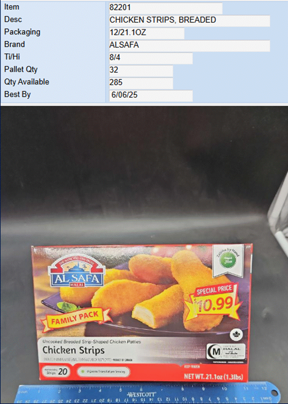The image size is (288, 404).
Task: Select the Pallet Qty field showing 32
Action: tap(141, 71)
